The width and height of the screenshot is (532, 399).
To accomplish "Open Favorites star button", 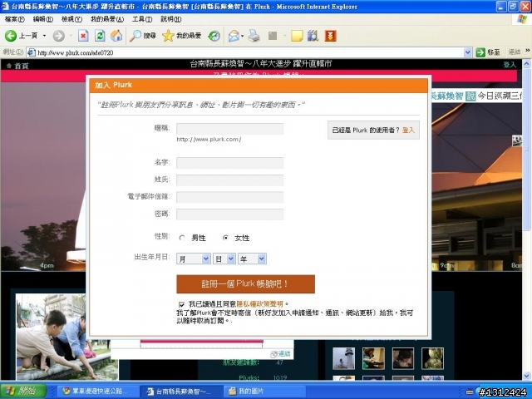I will [x=181, y=36].
